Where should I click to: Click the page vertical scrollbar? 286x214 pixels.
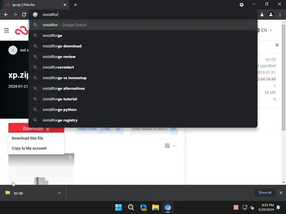[283, 77]
